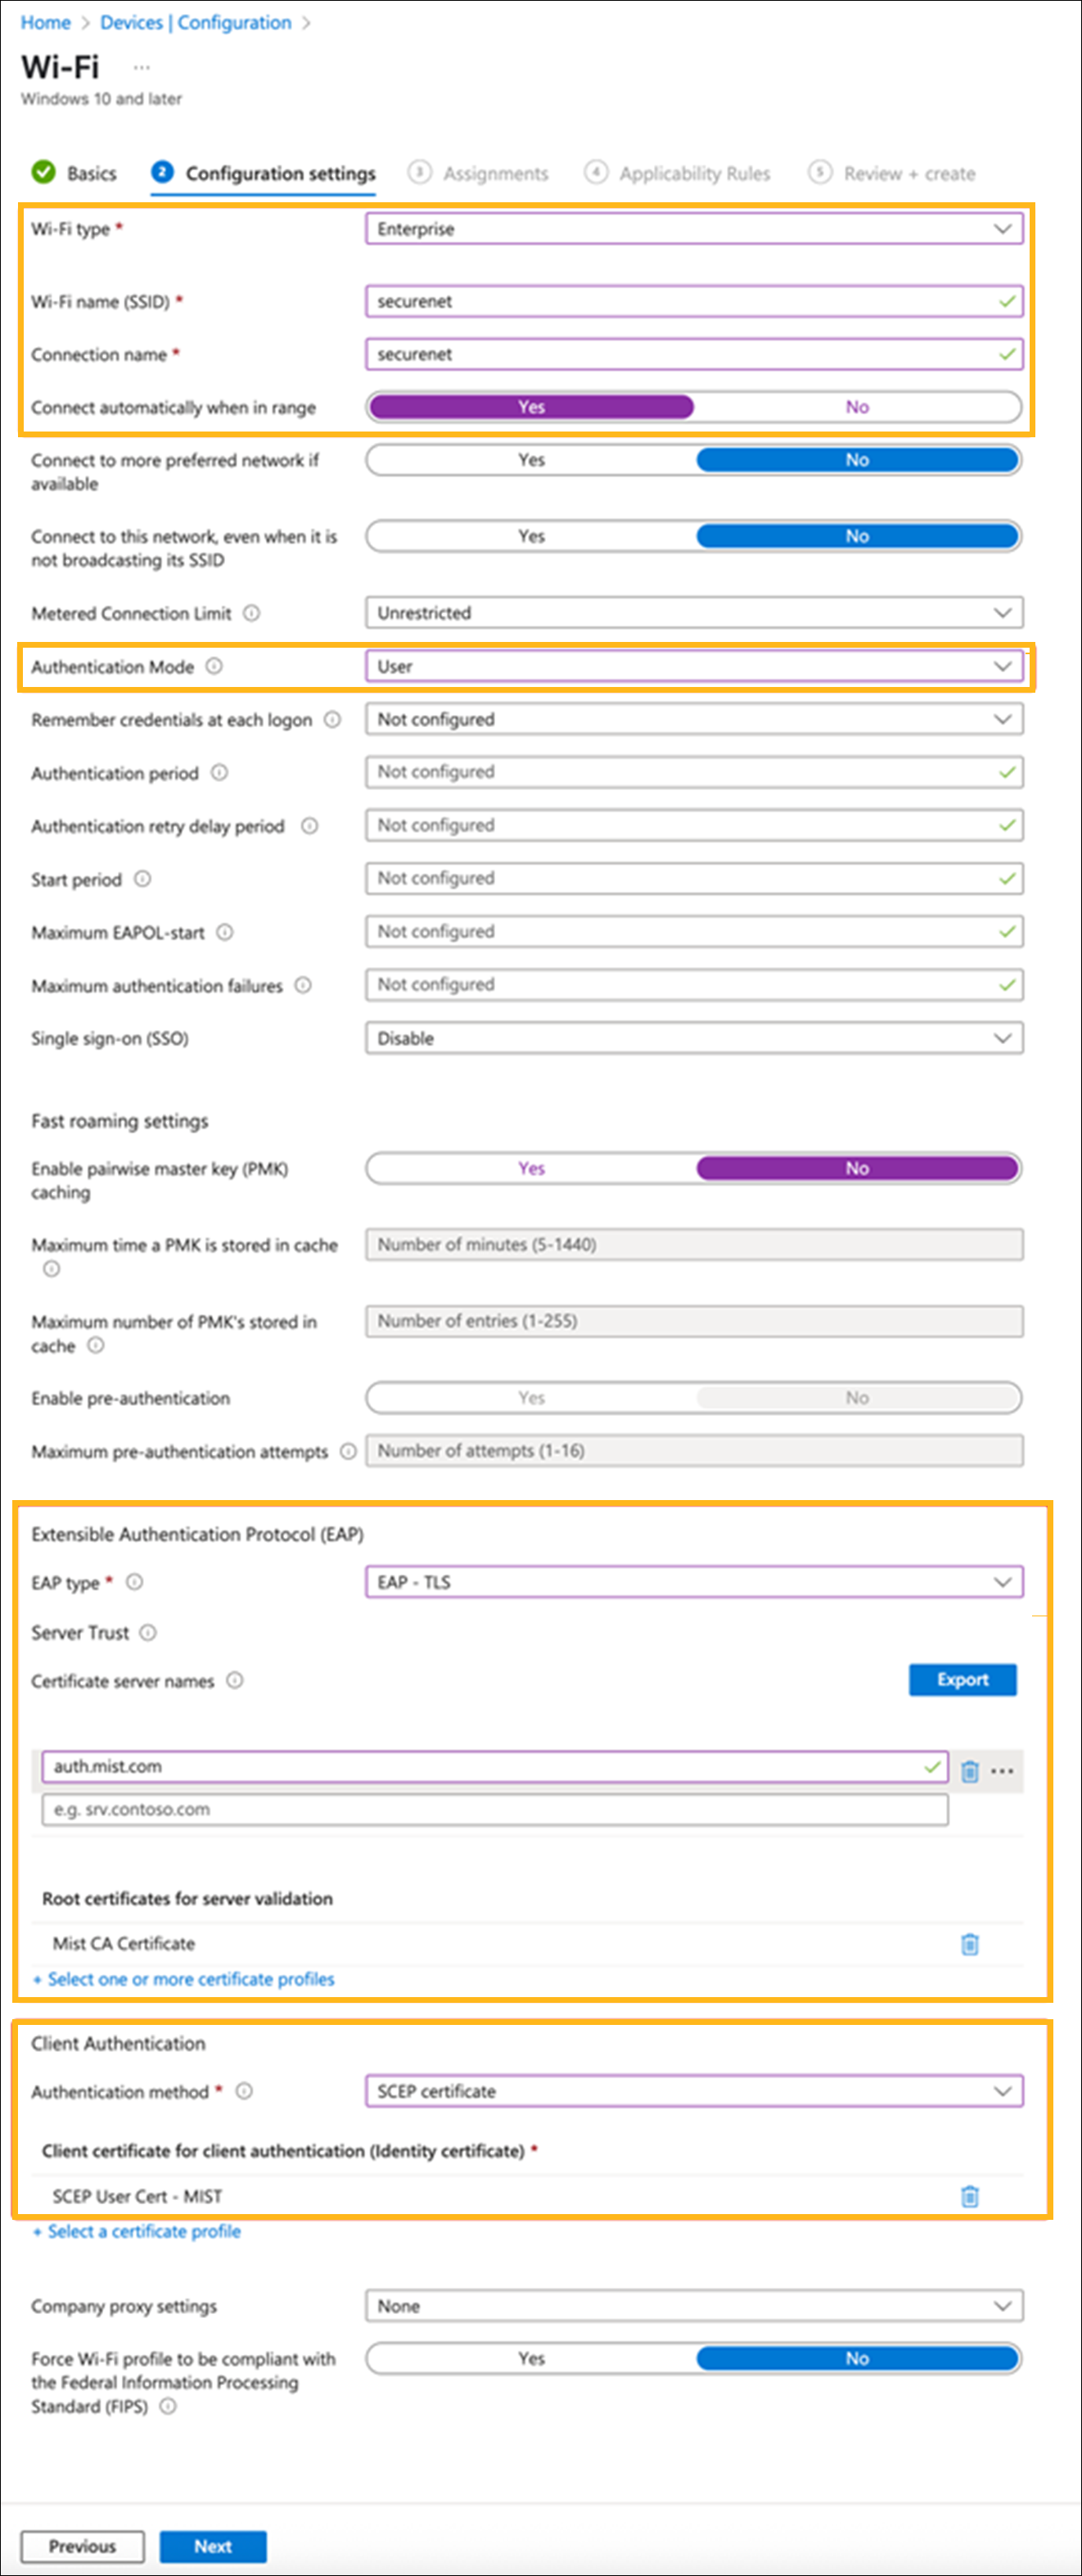Expand the Authentication Mode dropdown
This screenshot has height=2576, width=1082.
click(693, 666)
